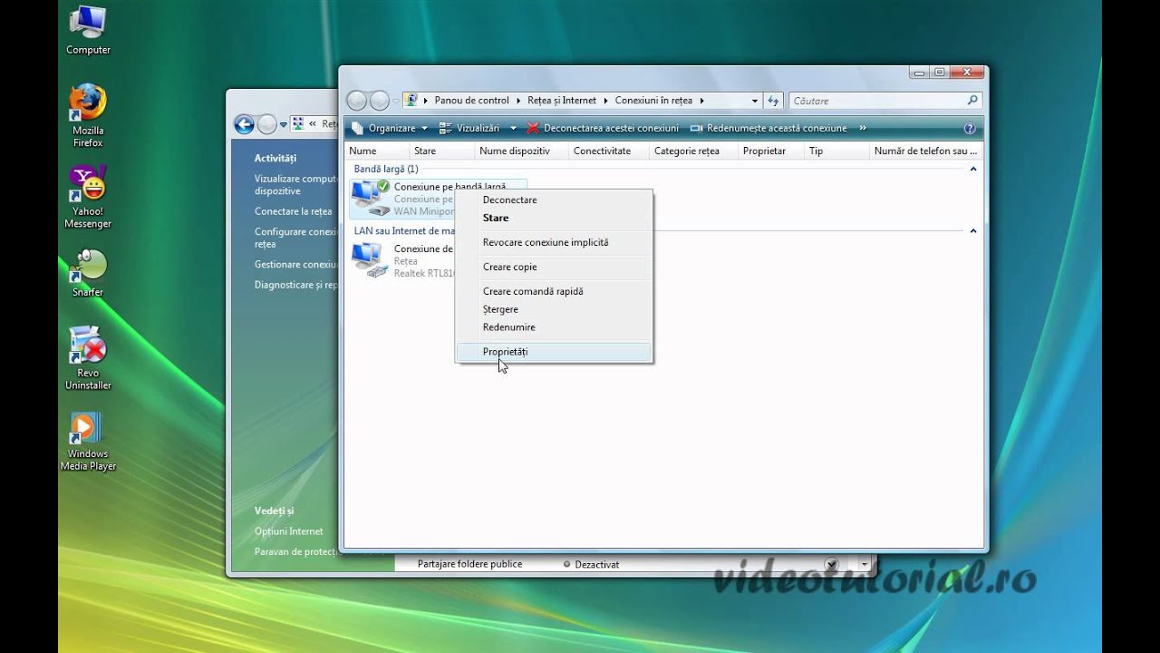The height and width of the screenshot is (653, 1160).
Task: Click Deconectarea acestei conexiuni toolbar button
Action: 603,128
